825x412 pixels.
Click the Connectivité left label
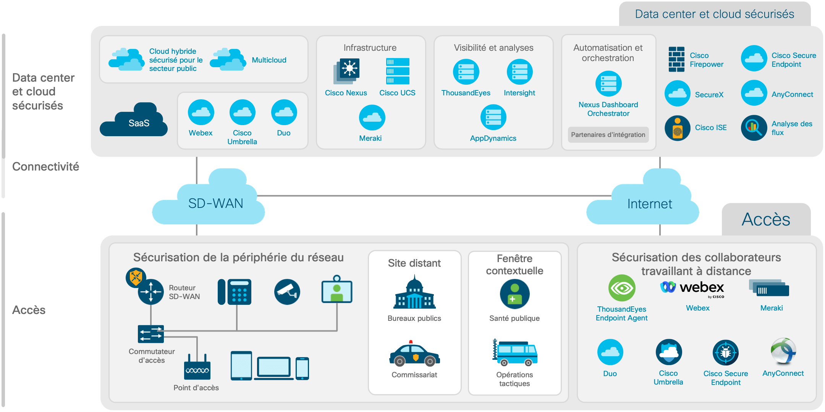click(46, 166)
